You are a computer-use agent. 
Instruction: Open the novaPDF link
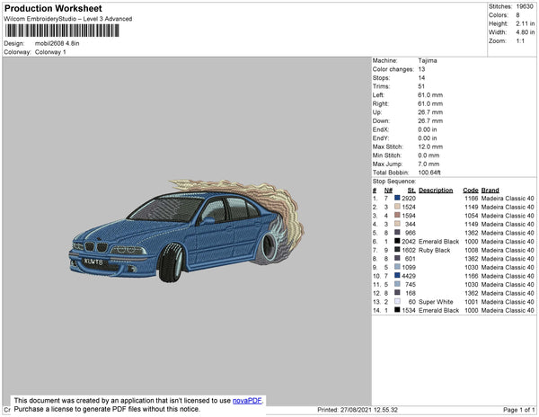(x=249, y=401)
